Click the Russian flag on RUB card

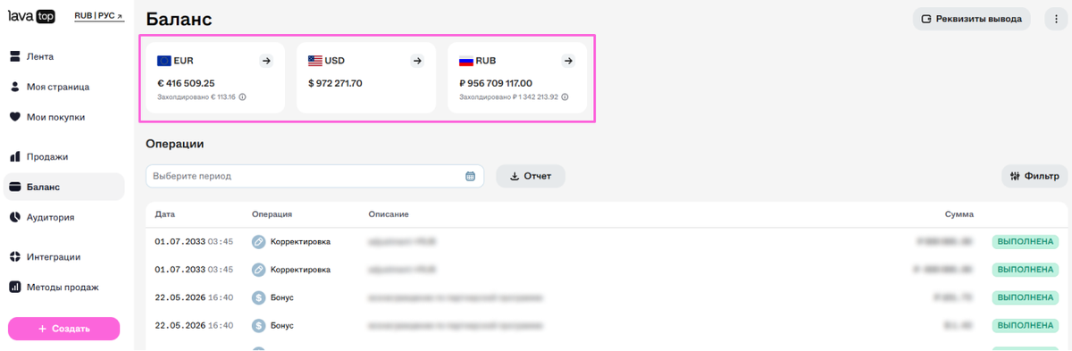(x=466, y=61)
